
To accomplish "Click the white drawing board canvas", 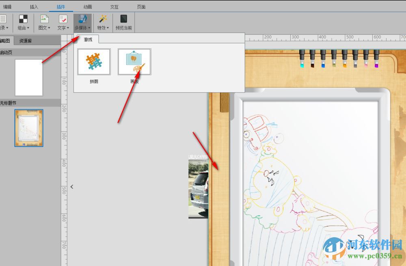I will pos(310,184).
